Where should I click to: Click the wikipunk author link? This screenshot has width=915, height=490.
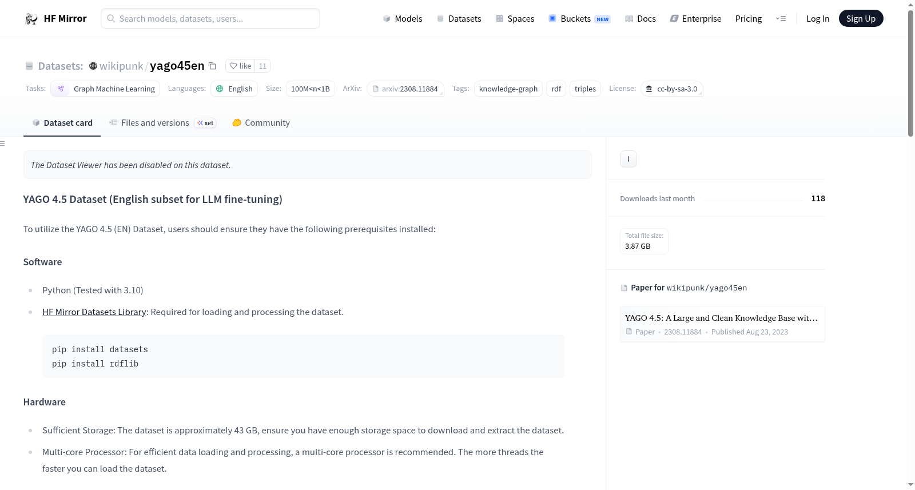click(121, 66)
